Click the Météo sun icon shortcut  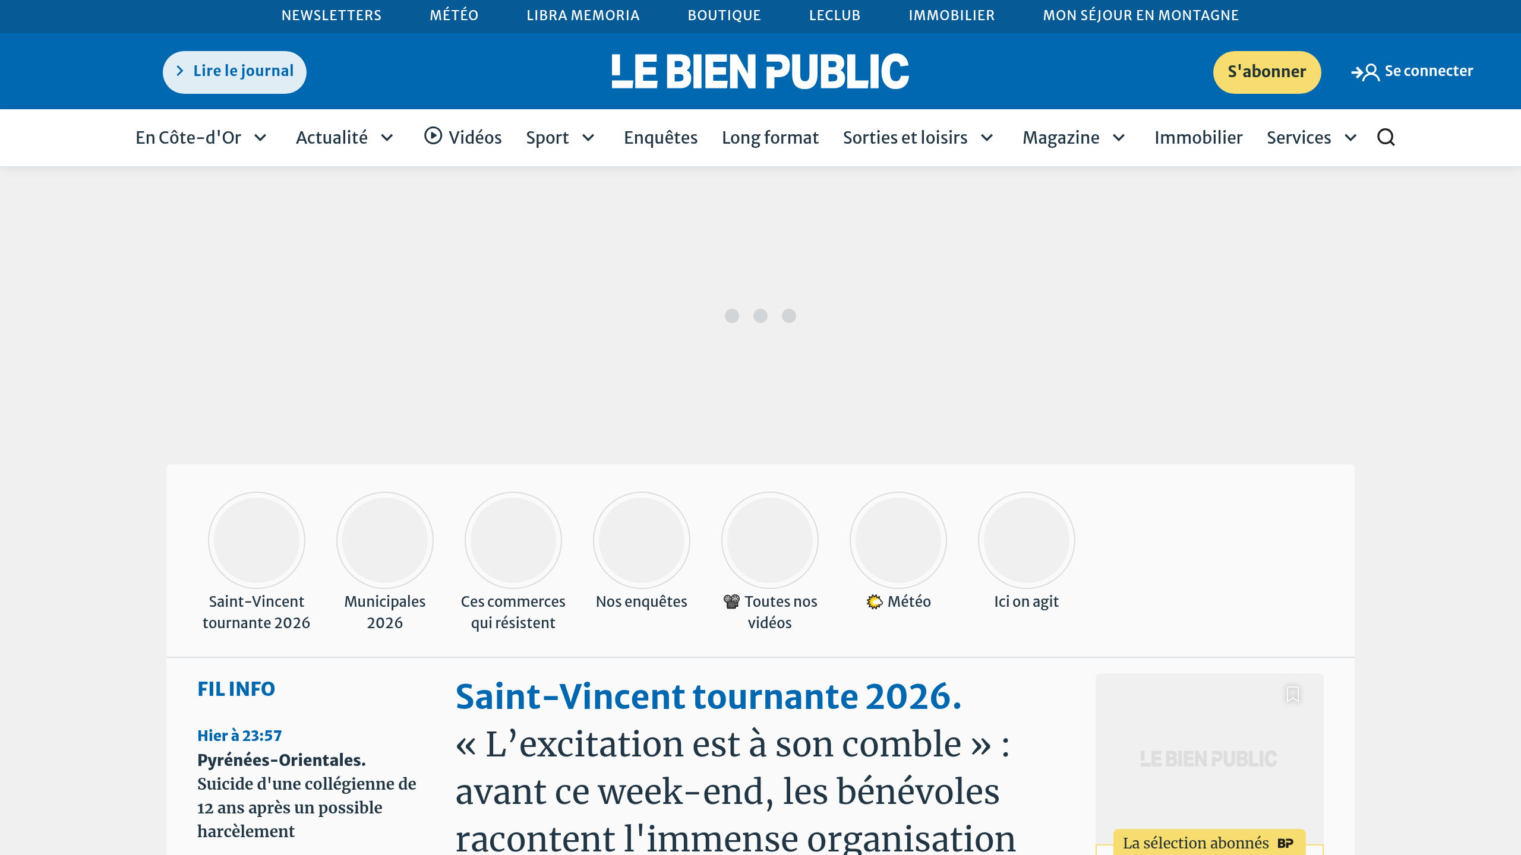coord(874,601)
